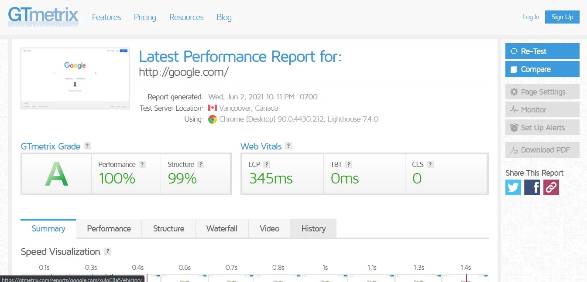587x282 pixels.
Task: Click the Chrome browser icon
Action: (213, 119)
